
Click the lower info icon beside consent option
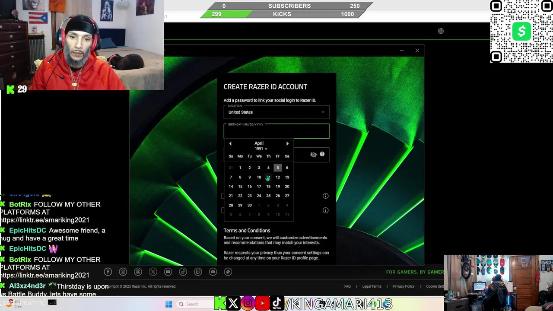[x=326, y=210]
